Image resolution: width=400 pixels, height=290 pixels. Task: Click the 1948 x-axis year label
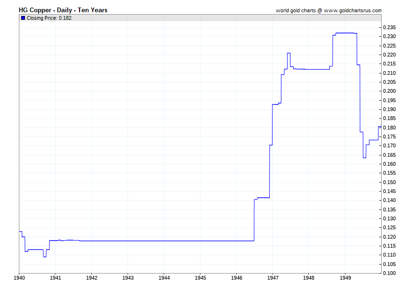(x=309, y=278)
